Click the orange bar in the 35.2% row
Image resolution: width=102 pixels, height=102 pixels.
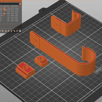pyautogui.click(x=5, y=10)
